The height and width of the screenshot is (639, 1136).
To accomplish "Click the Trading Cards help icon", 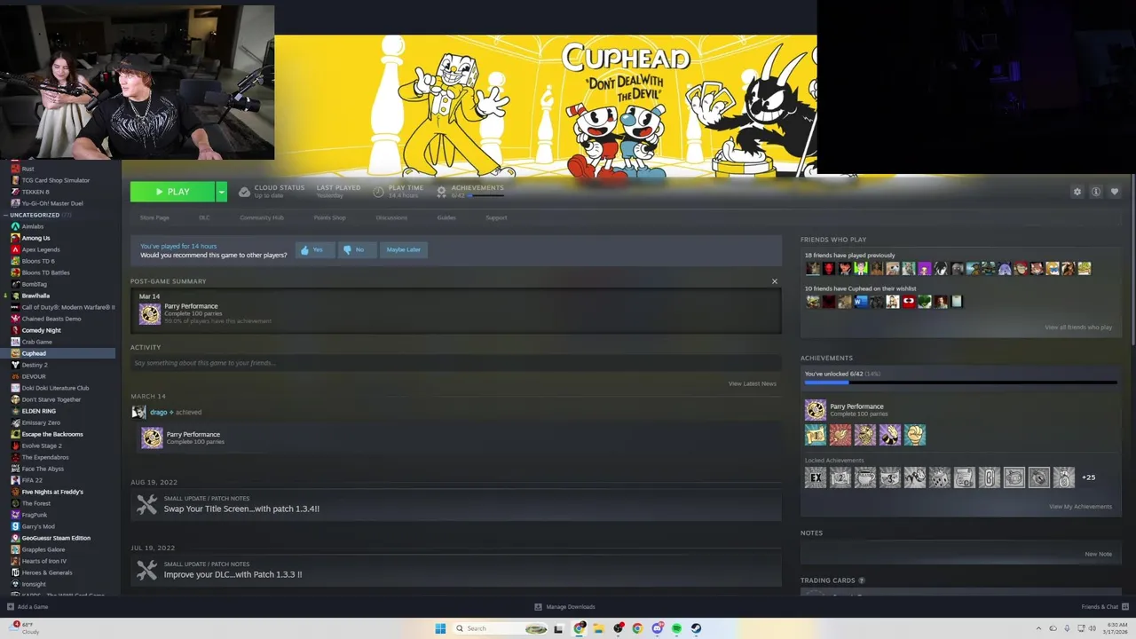I will click(861, 580).
